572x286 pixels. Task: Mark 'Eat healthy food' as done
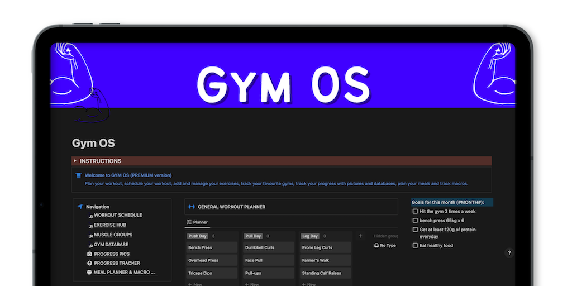click(x=415, y=246)
